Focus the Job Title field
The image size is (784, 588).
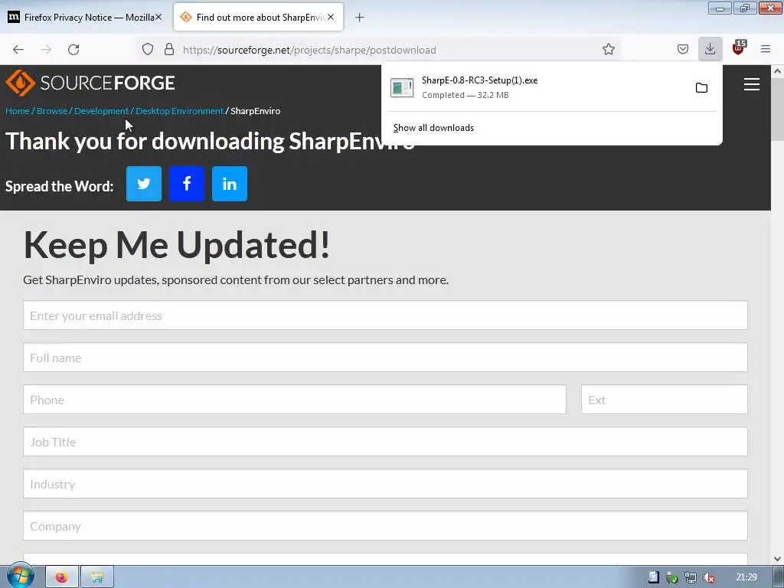[385, 442]
